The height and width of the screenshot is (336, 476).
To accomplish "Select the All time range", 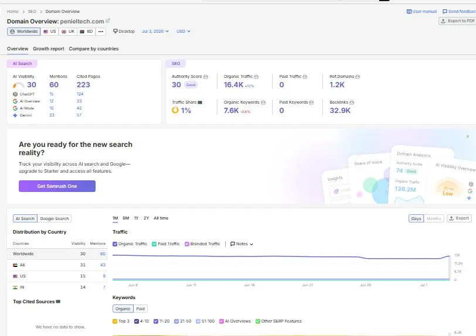I will click(x=161, y=218).
